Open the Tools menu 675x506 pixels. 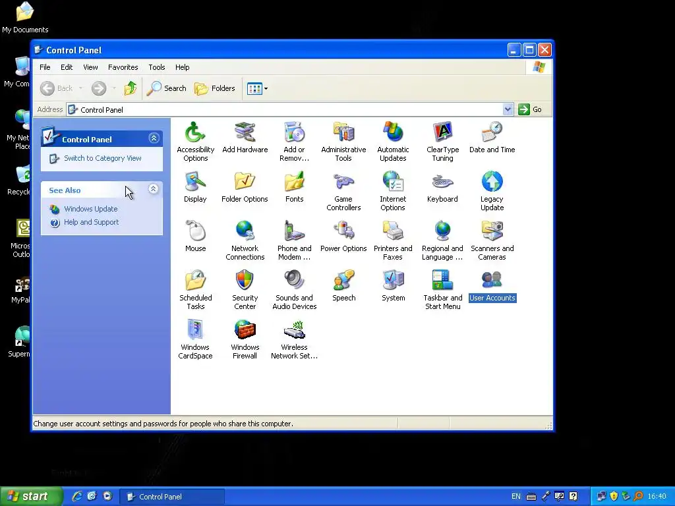tap(157, 67)
